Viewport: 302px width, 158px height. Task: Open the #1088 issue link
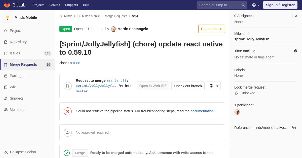click(x=75, y=63)
